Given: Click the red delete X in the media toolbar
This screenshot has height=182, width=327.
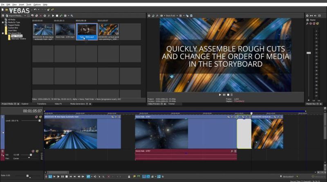Looking at the screenshot, I should coord(40,16).
